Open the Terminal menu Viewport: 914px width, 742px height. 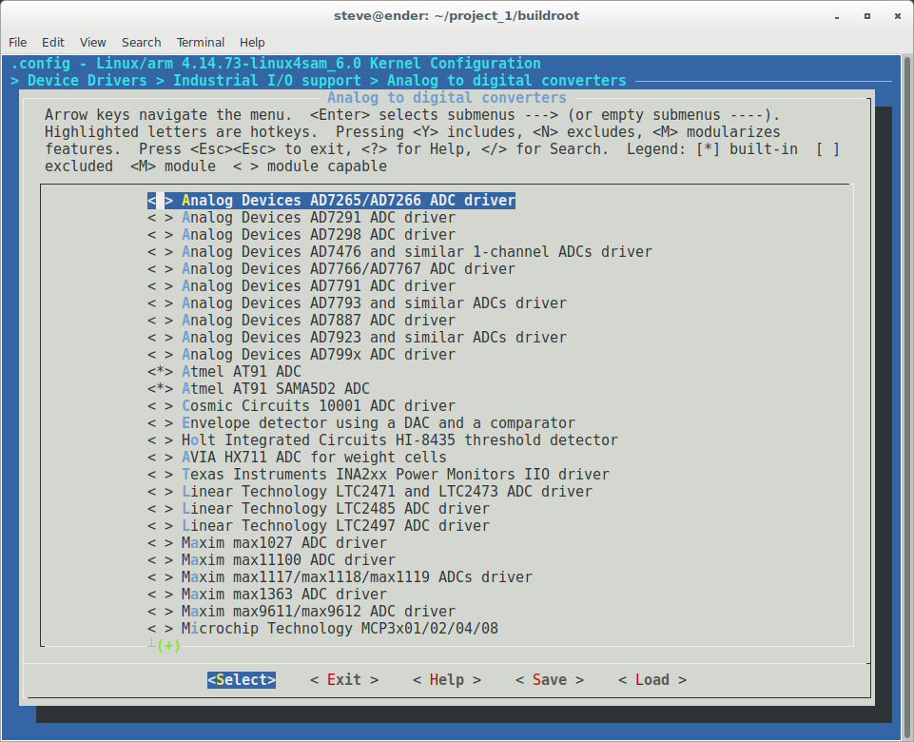(x=200, y=42)
